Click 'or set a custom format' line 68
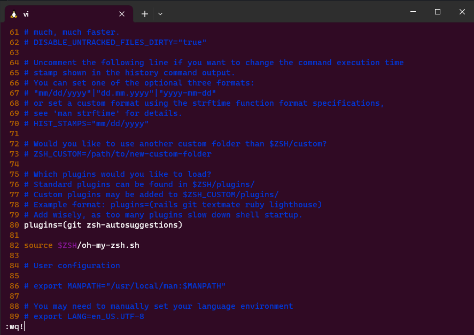The image size is (474, 335). coord(204,104)
